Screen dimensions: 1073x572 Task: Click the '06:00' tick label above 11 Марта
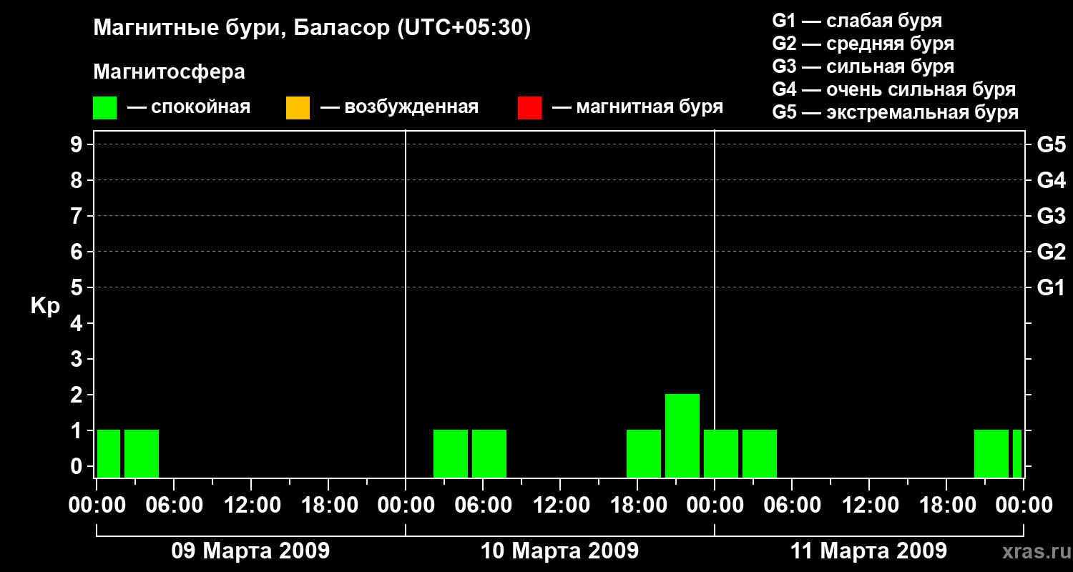[791, 506]
